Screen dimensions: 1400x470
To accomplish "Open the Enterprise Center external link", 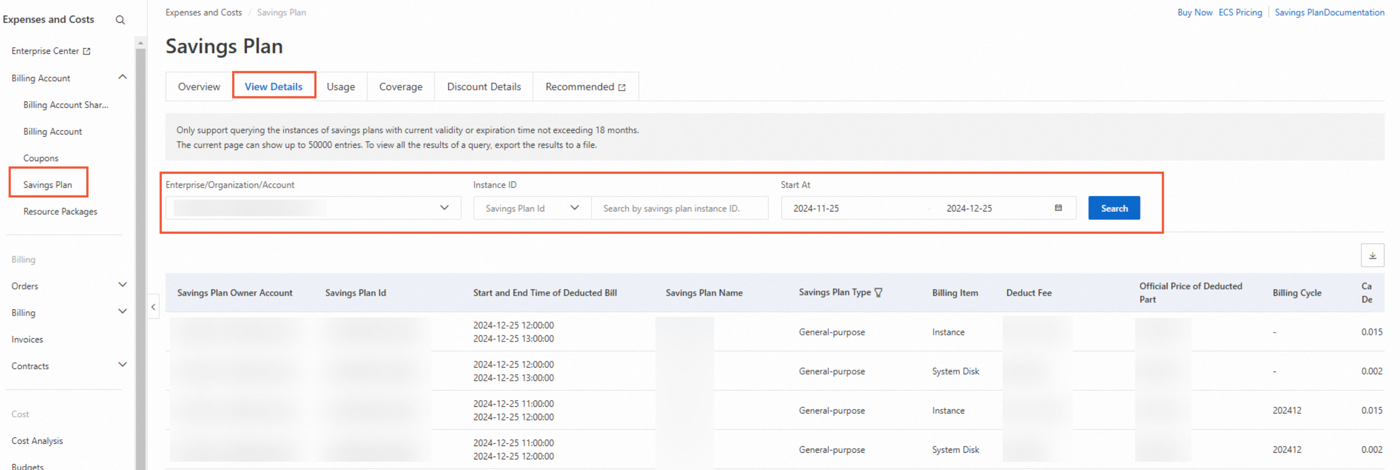I will (x=51, y=51).
